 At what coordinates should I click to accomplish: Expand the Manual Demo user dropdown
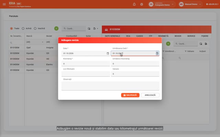pyautogui.click(x=200, y=4)
